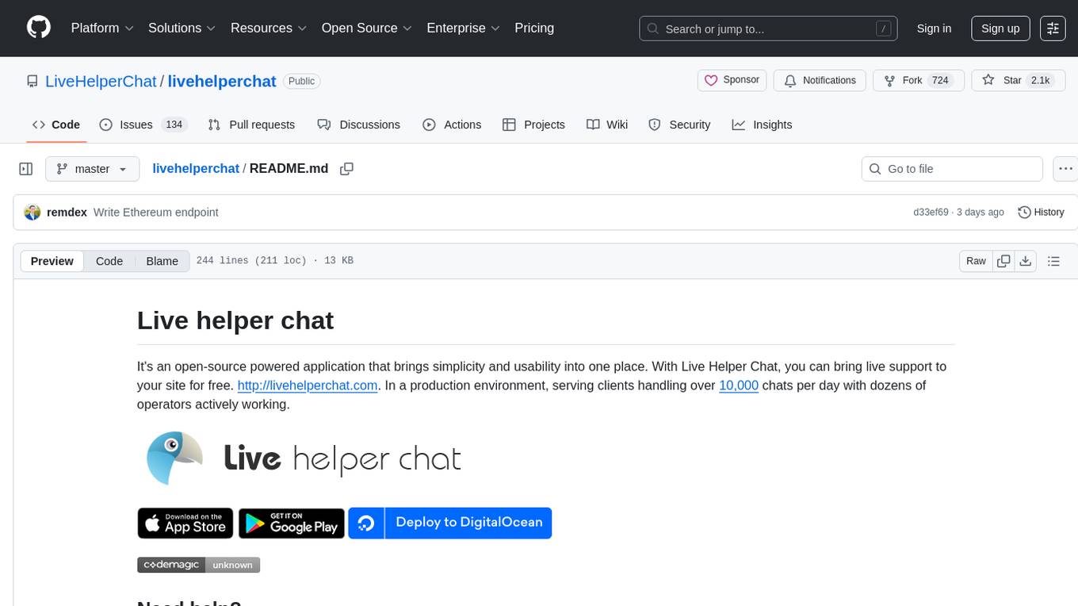Focus the Search or jump to field
Image resolution: width=1078 pixels, height=606 pixels.
[769, 29]
